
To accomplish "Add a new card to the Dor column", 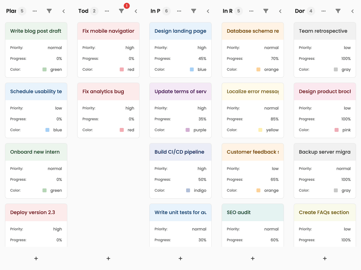I will (x=325, y=258).
